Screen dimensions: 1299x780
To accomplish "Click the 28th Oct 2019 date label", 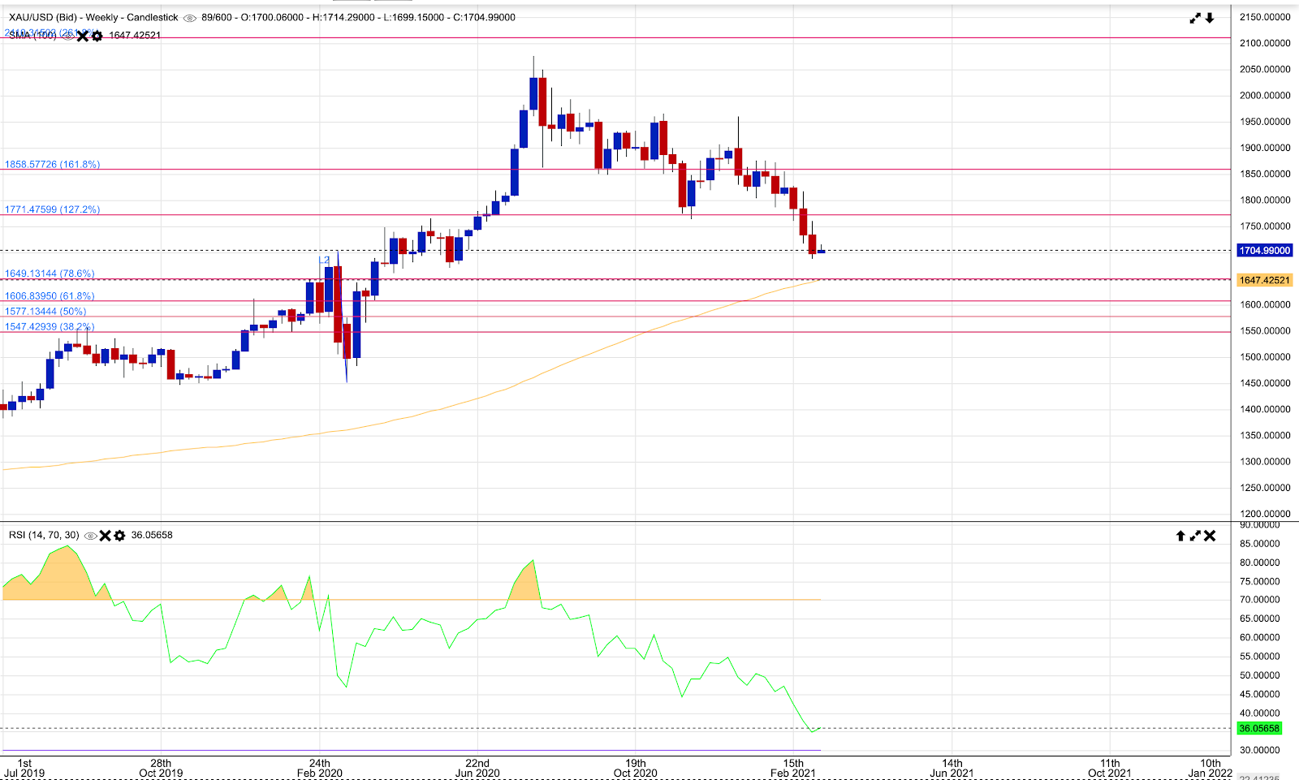I will [x=161, y=768].
